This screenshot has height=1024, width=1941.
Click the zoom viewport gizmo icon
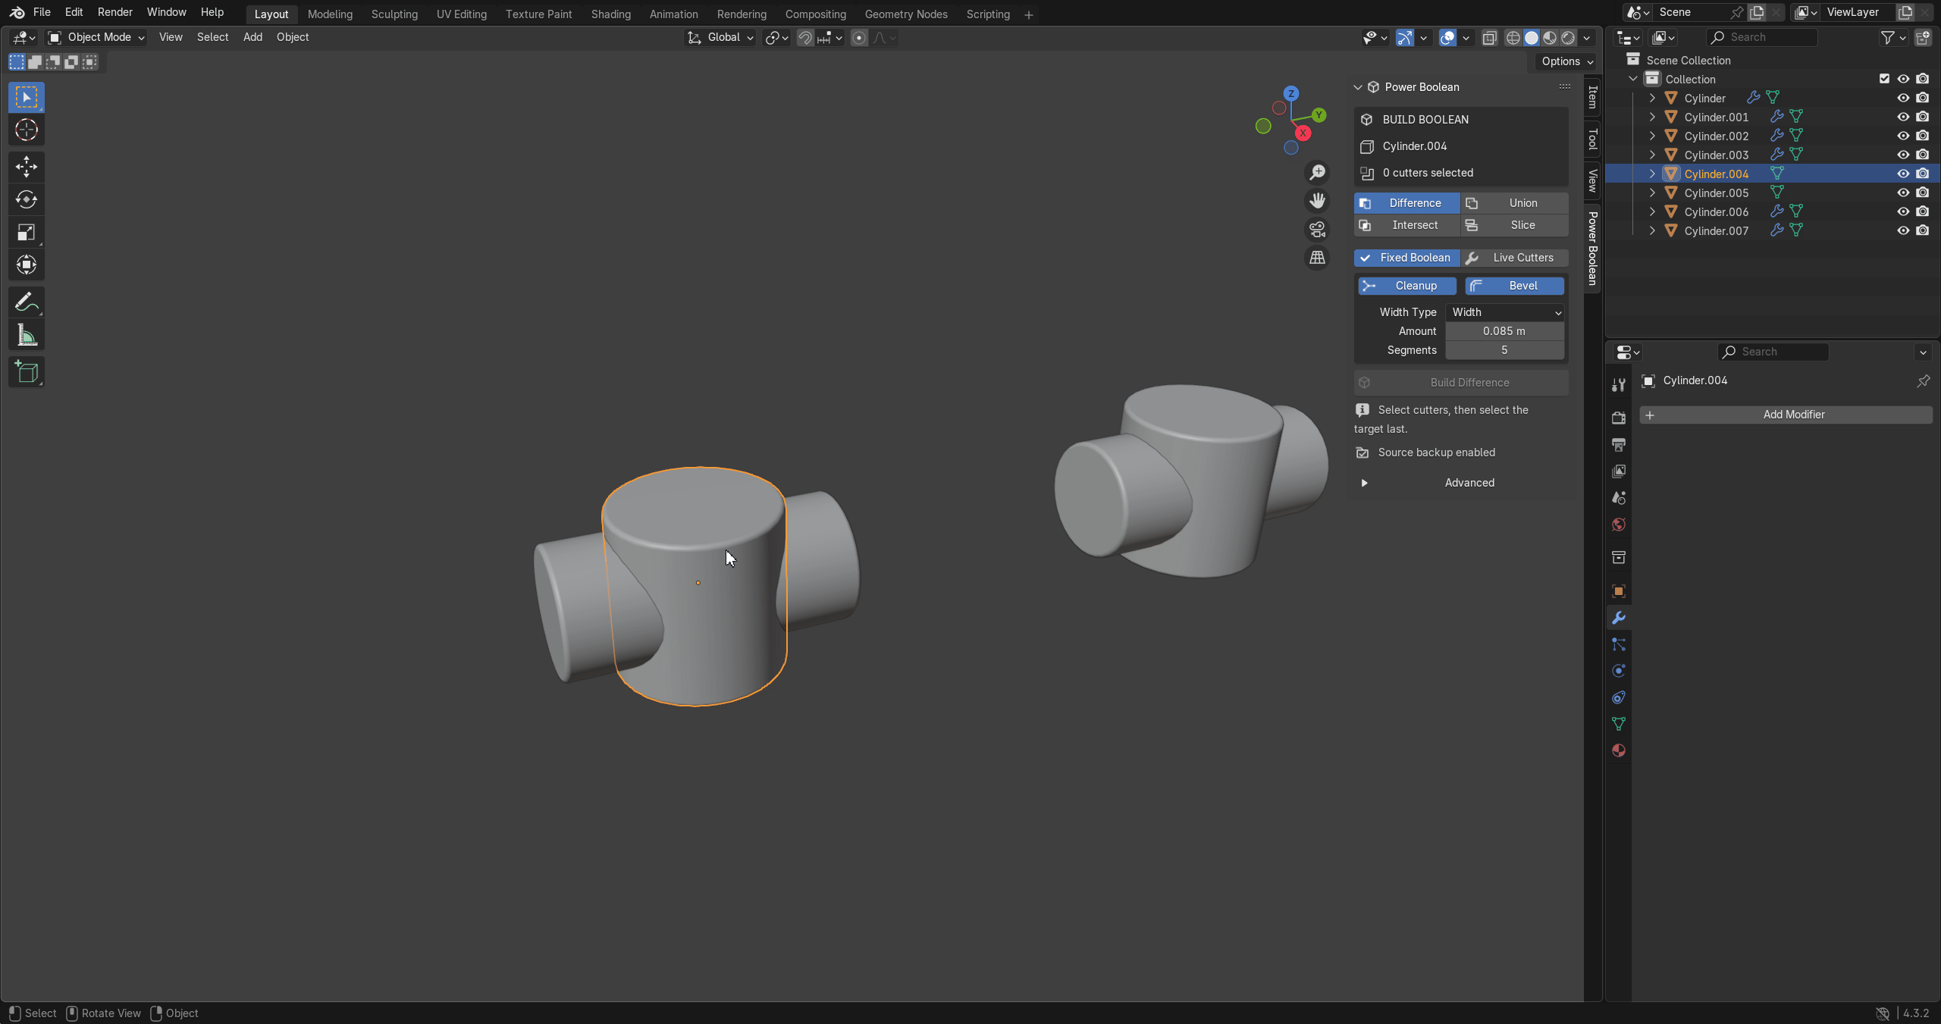click(x=1318, y=173)
